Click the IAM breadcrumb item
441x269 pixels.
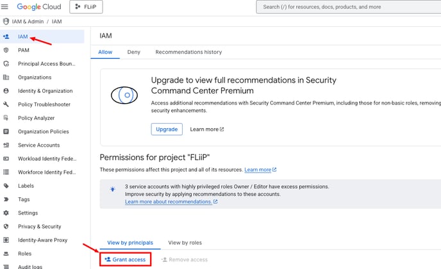pos(56,22)
